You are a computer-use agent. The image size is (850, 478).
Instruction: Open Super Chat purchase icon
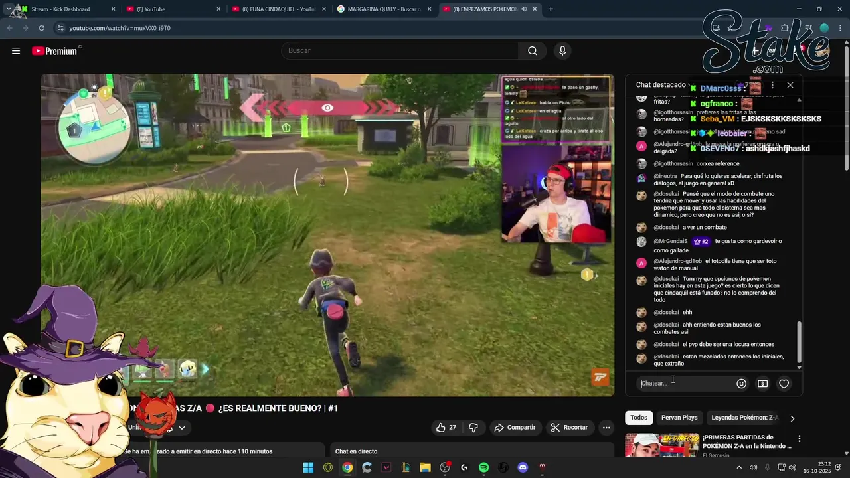(763, 384)
